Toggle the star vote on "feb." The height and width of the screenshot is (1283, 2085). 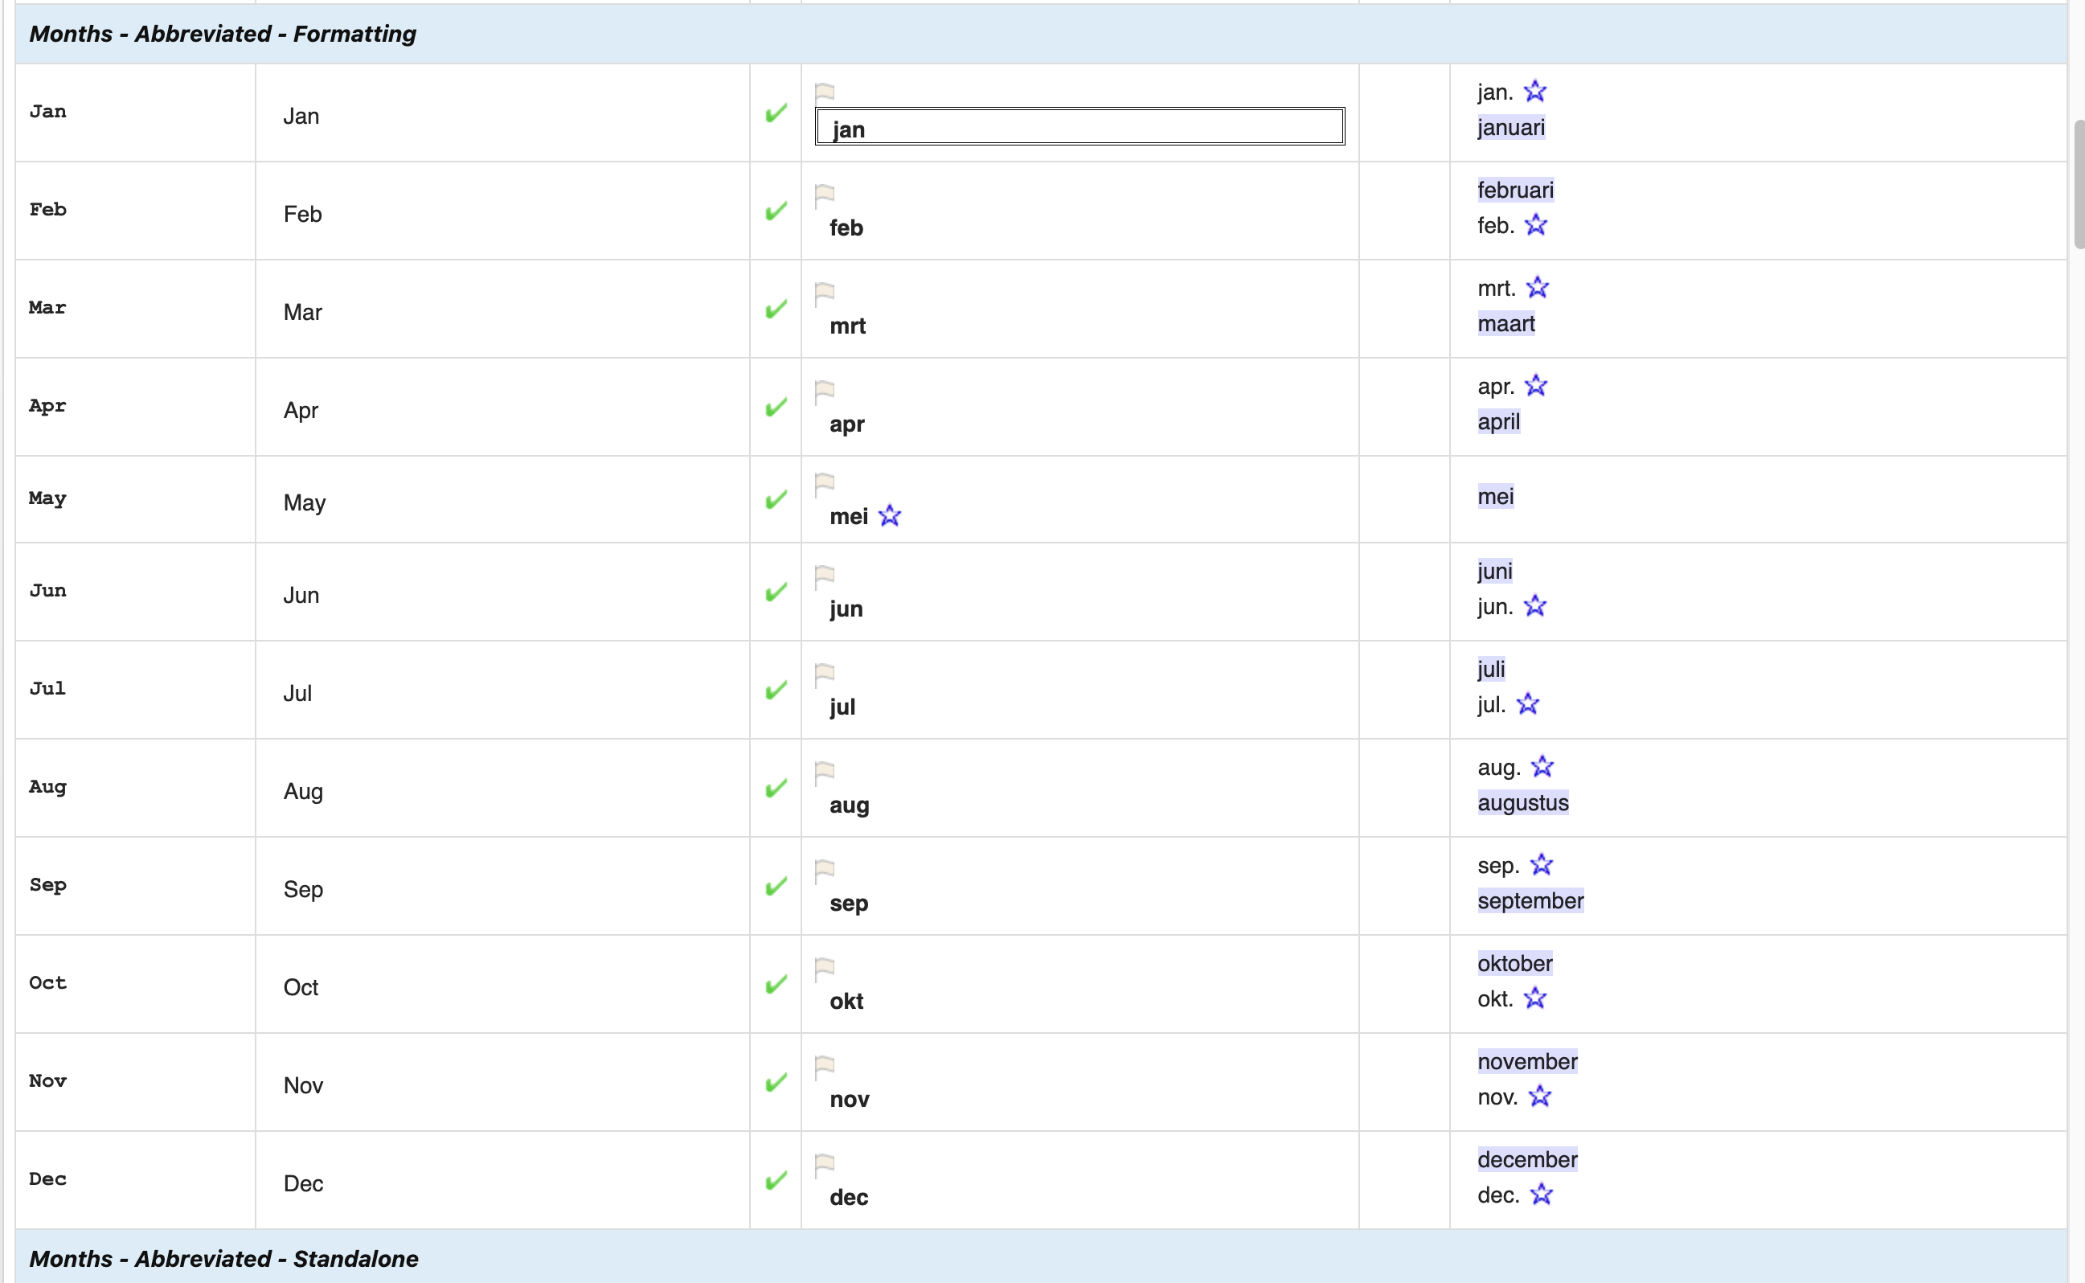(1537, 225)
